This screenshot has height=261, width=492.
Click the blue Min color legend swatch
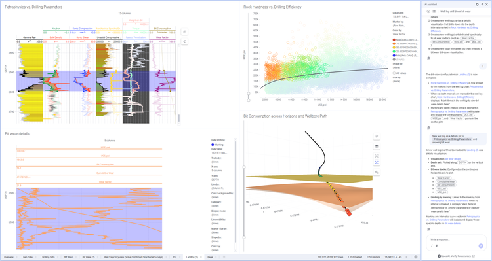pos(394,56)
